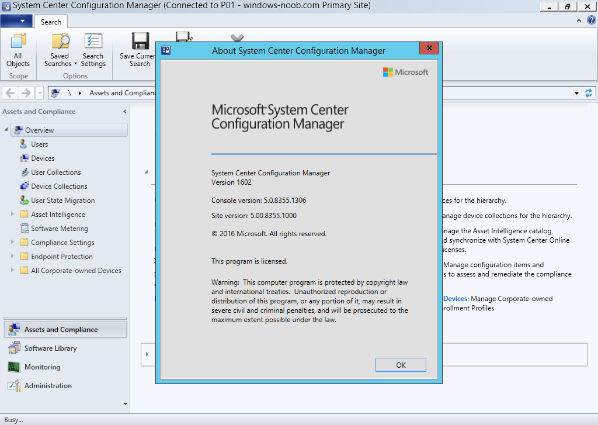Click the Administration workspace icon
Image resolution: width=598 pixels, height=425 pixels.
14,386
